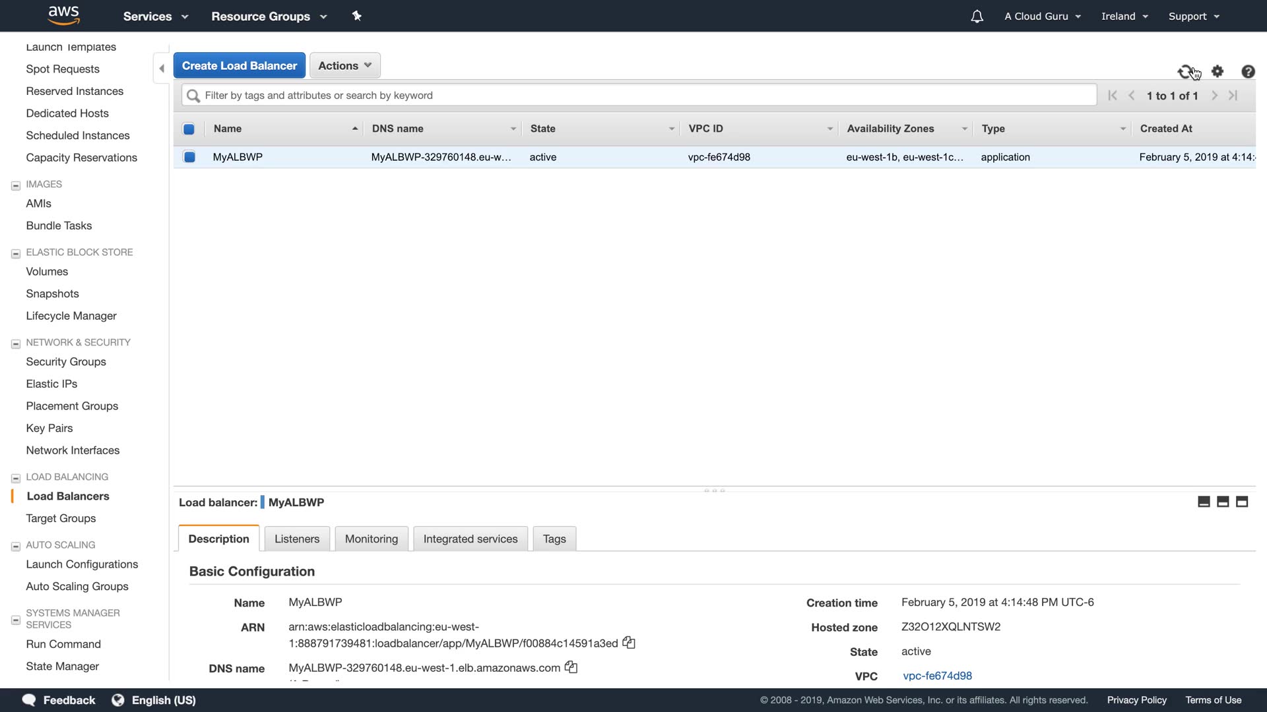The height and width of the screenshot is (712, 1267).
Task: Open table settings gear icon
Action: pyautogui.click(x=1218, y=71)
